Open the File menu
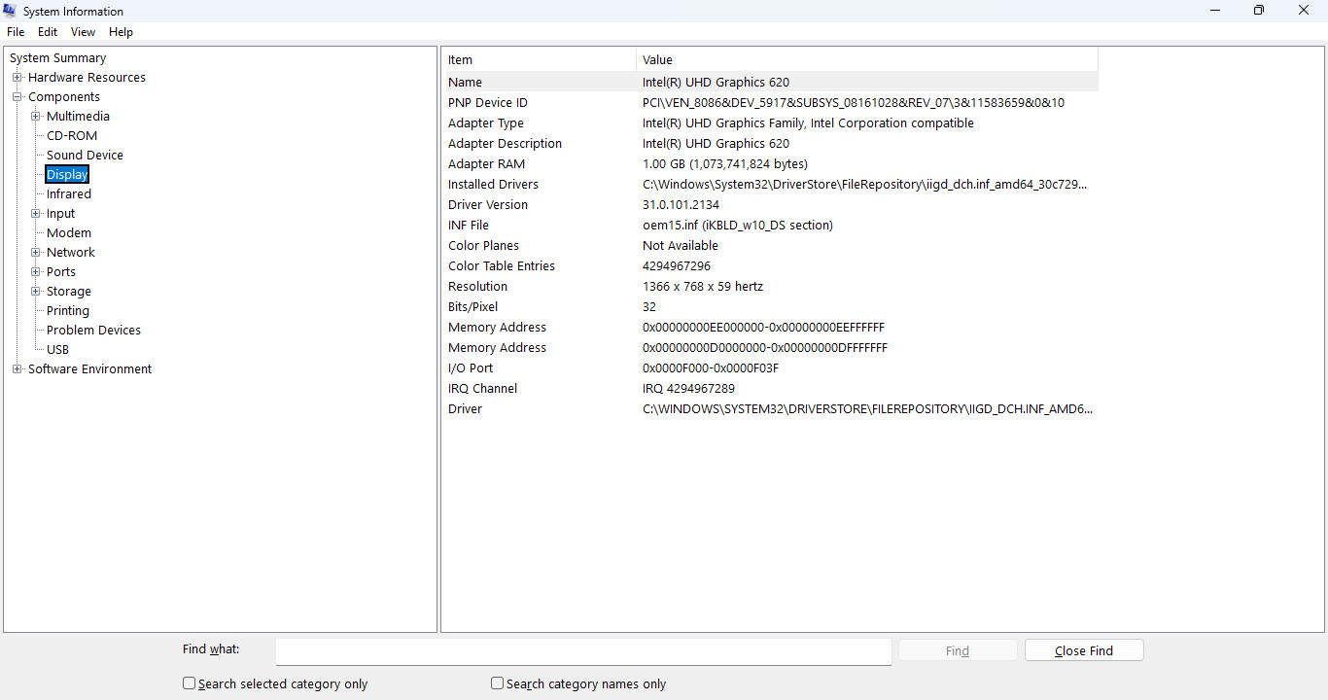Screen dimensions: 1328x700 [16, 32]
